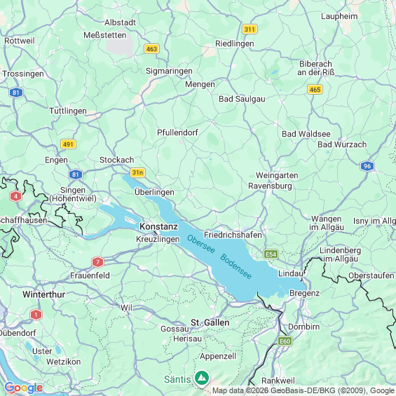Click the yellow 463 road shield
This screenshot has height=396, width=396.
tap(152, 49)
